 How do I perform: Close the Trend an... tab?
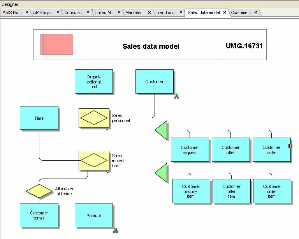coord(181,12)
